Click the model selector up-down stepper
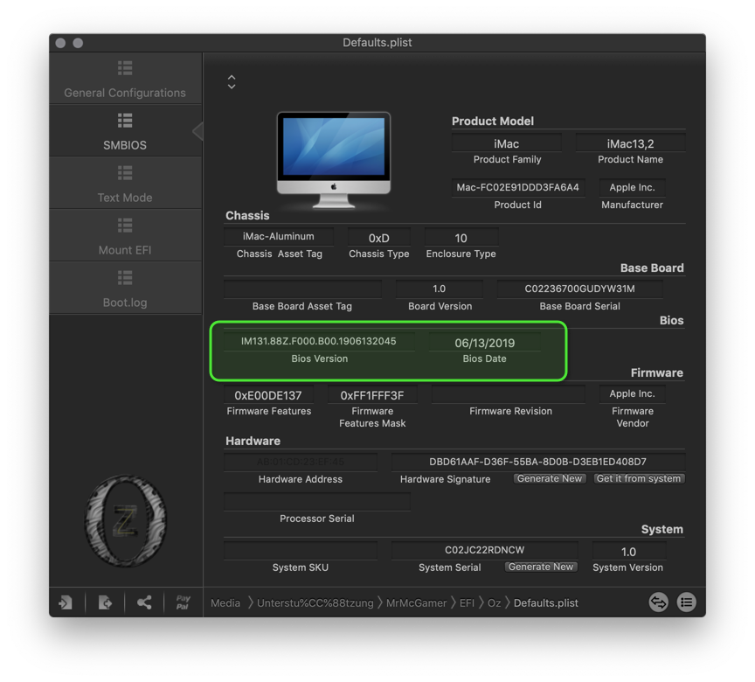Screen dimensions: 755x682 [x=232, y=82]
